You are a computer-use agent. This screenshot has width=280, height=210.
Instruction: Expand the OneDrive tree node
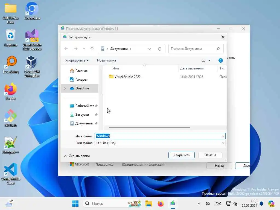click(x=65, y=88)
